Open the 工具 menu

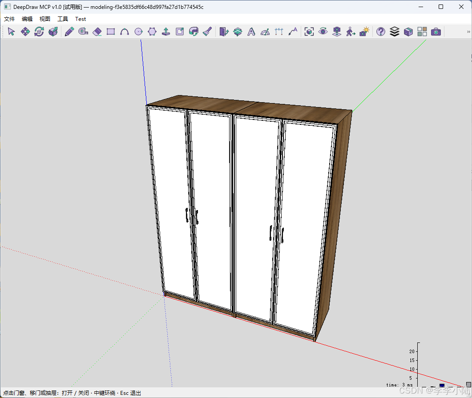pos(63,19)
